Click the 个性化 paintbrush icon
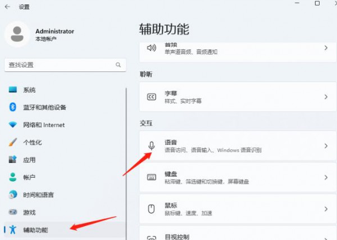Screen dimensions: 337x240 12,142
